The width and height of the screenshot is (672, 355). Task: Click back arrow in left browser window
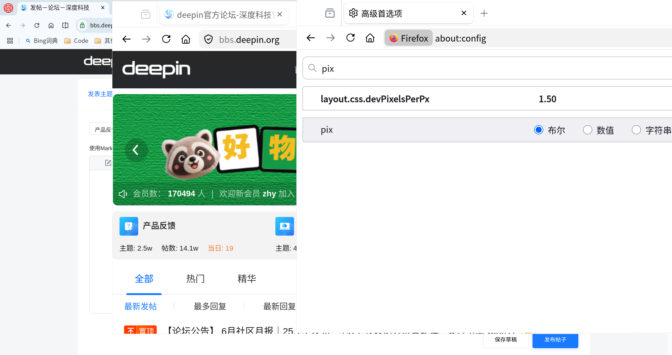coord(8,25)
